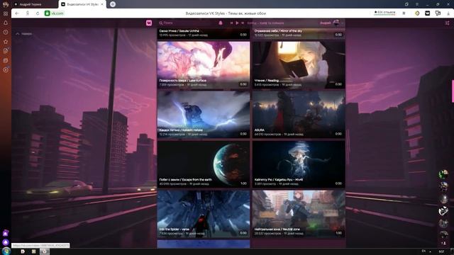Play the audio track in VK header player
The width and height of the screenshot is (454, 255).
click(237, 23)
